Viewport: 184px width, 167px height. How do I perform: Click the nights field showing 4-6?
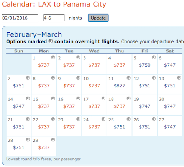tap(54, 18)
